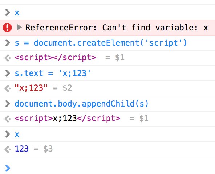Click the input chevron beside document.body.appendChild(s)
The width and height of the screenshot is (215, 174).
8,104
